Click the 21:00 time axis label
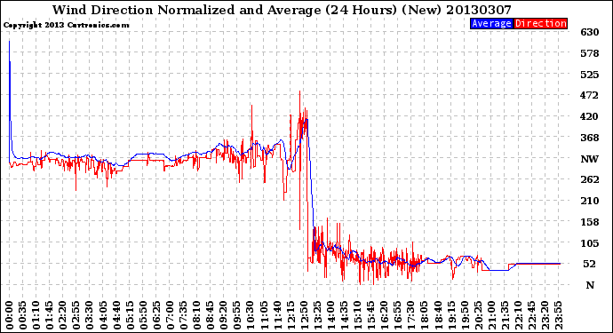The height and width of the screenshot is (333, 613). click(492, 315)
